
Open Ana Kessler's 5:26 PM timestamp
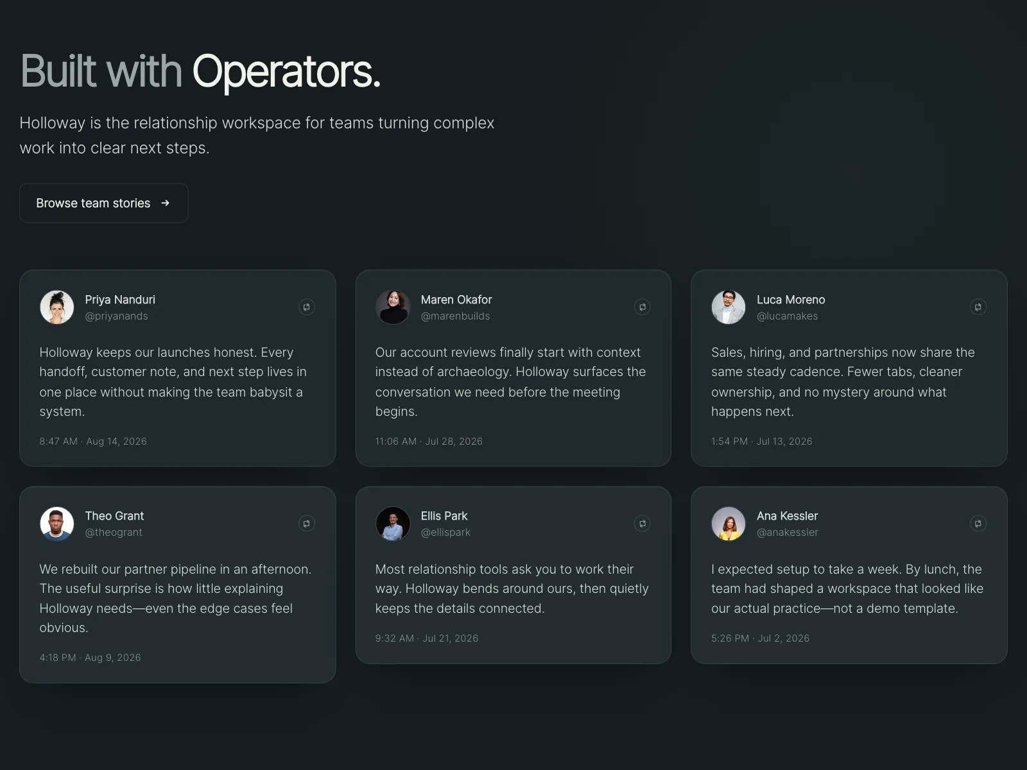click(760, 638)
